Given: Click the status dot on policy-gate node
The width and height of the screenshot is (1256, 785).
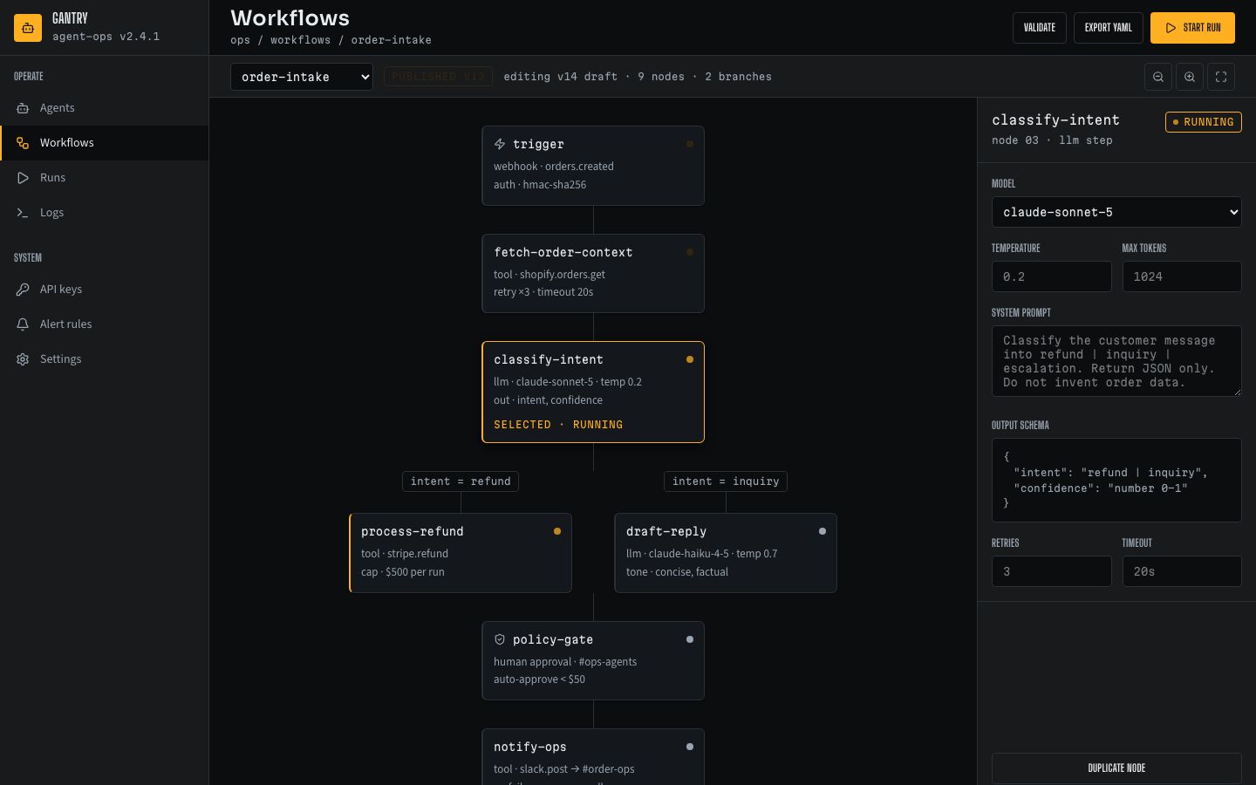Looking at the screenshot, I should click(x=690, y=639).
